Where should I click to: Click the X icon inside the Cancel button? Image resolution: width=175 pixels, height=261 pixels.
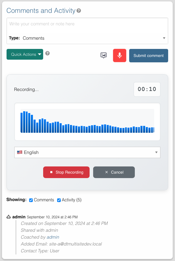[x=106, y=172]
